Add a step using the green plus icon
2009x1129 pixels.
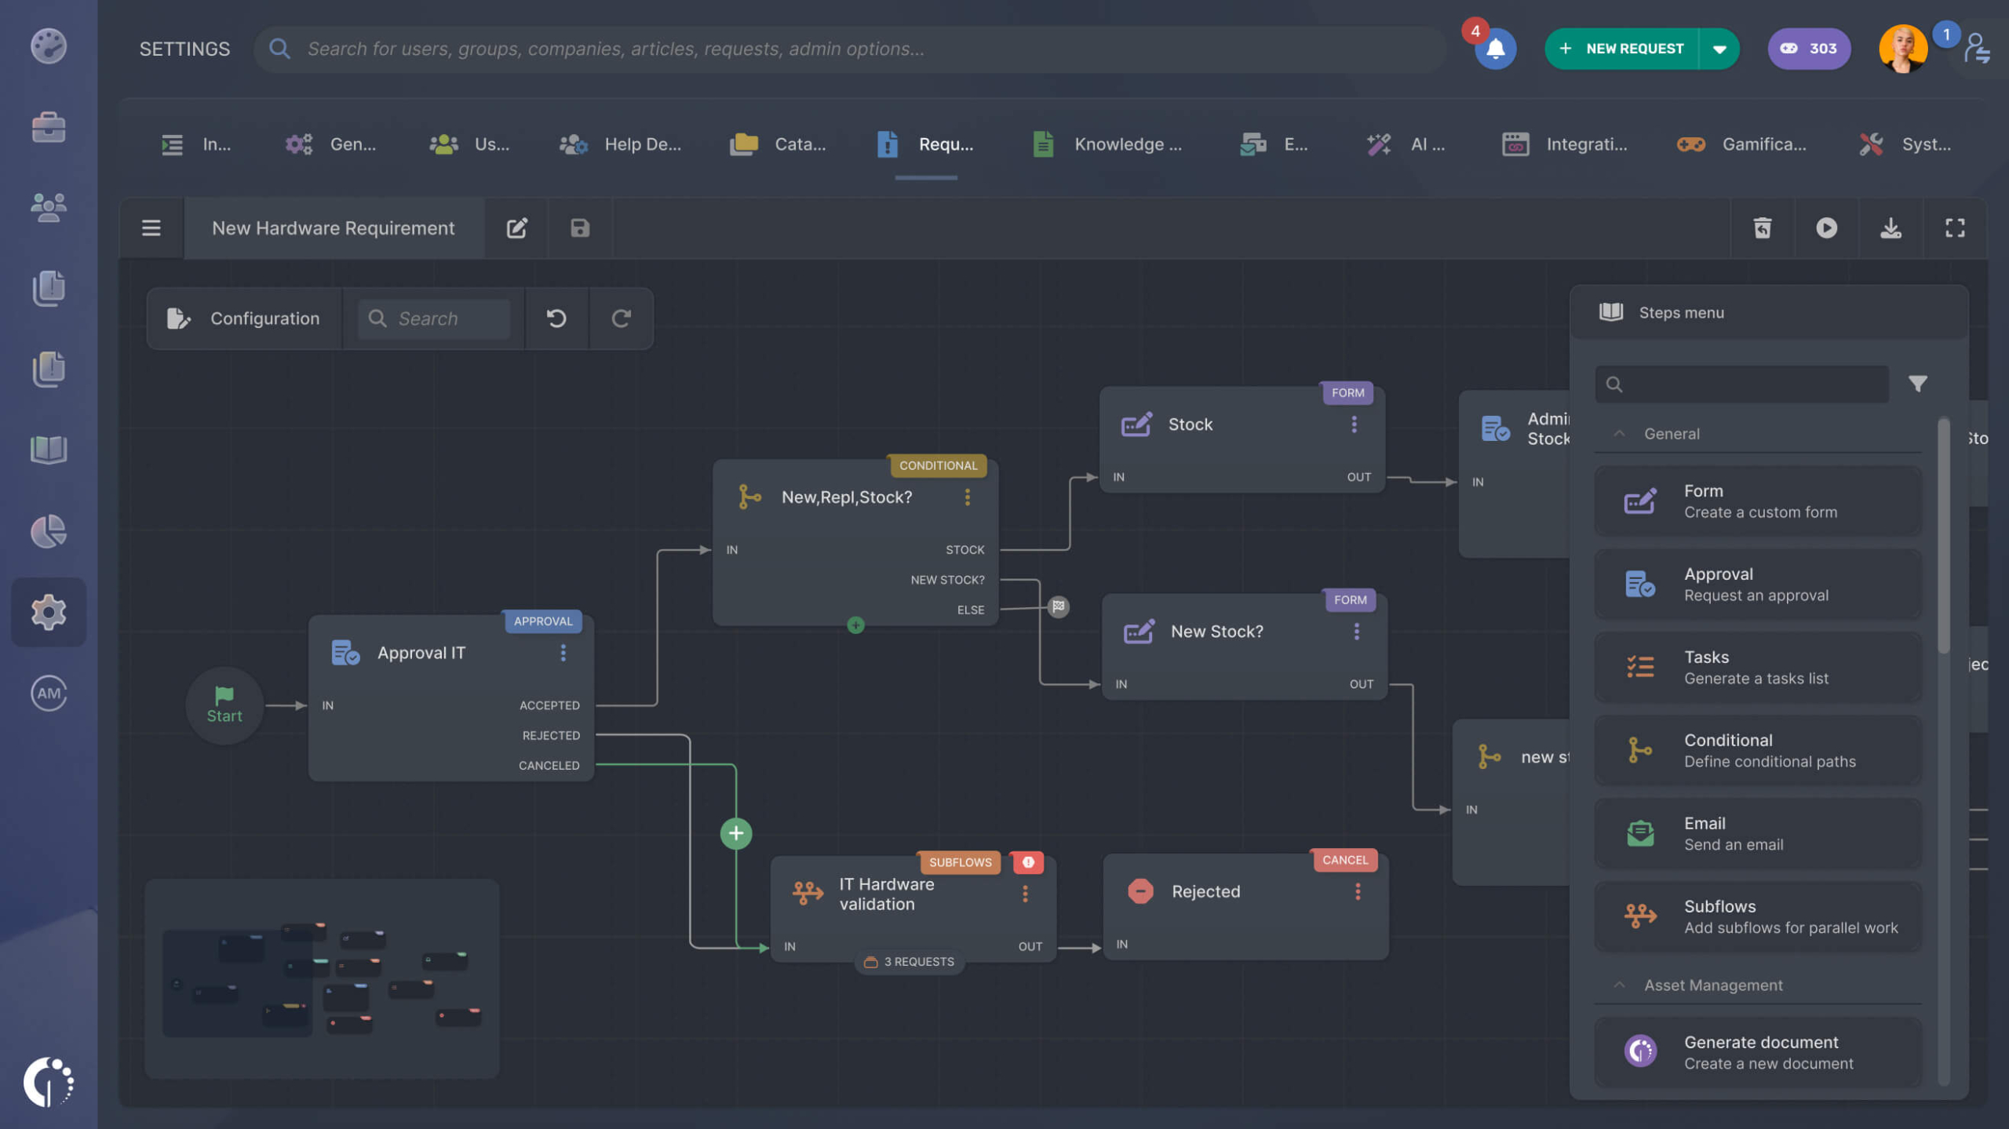[735, 833]
